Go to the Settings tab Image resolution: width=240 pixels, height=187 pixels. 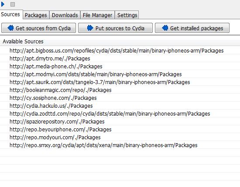pyautogui.click(x=127, y=15)
